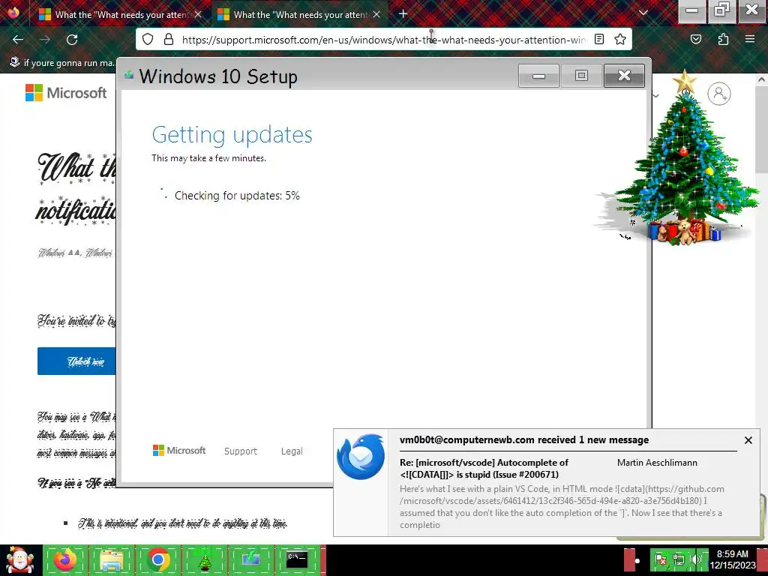The image size is (768, 576).
Task: Click the Thunderbird icon in the notification
Action: (x=361, y=457)
